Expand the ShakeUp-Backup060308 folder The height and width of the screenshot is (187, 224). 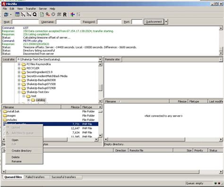tap(19, 80)
